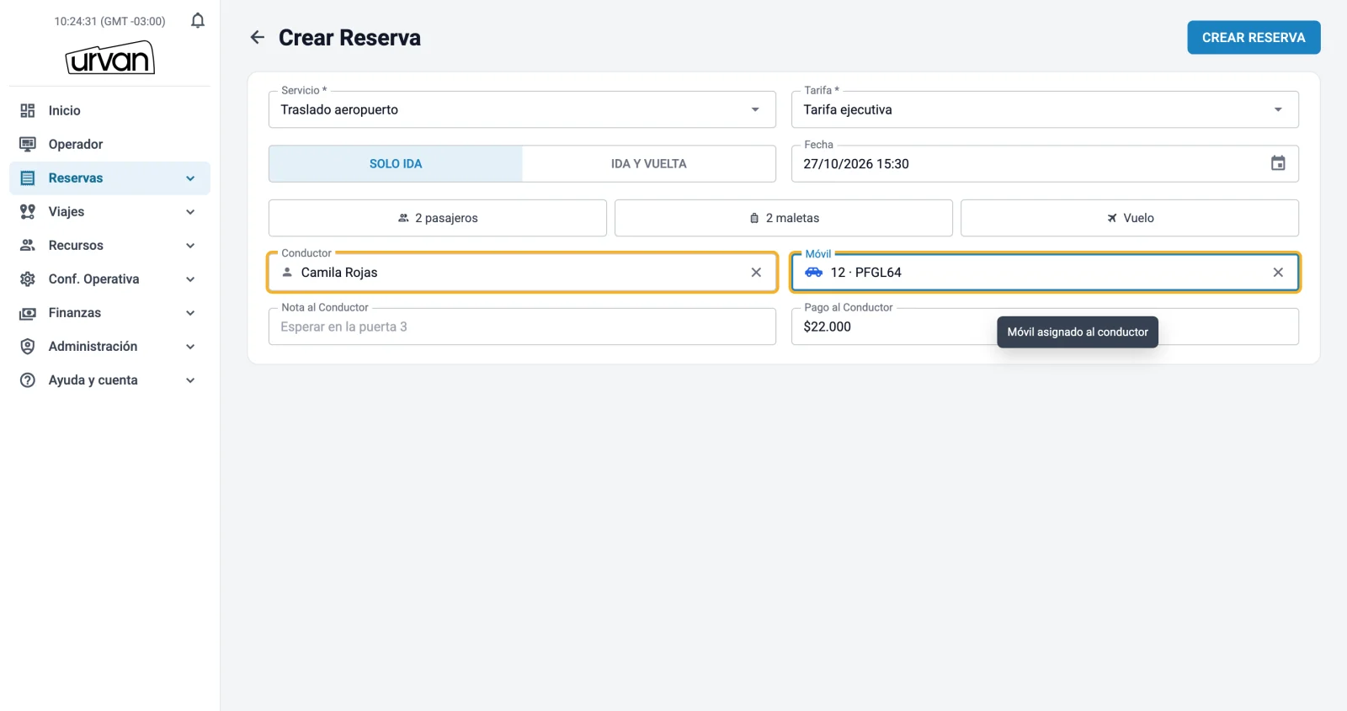
Task: Edit the Pago al Conductor $22.000 amount
Action: pos(1045,326)
